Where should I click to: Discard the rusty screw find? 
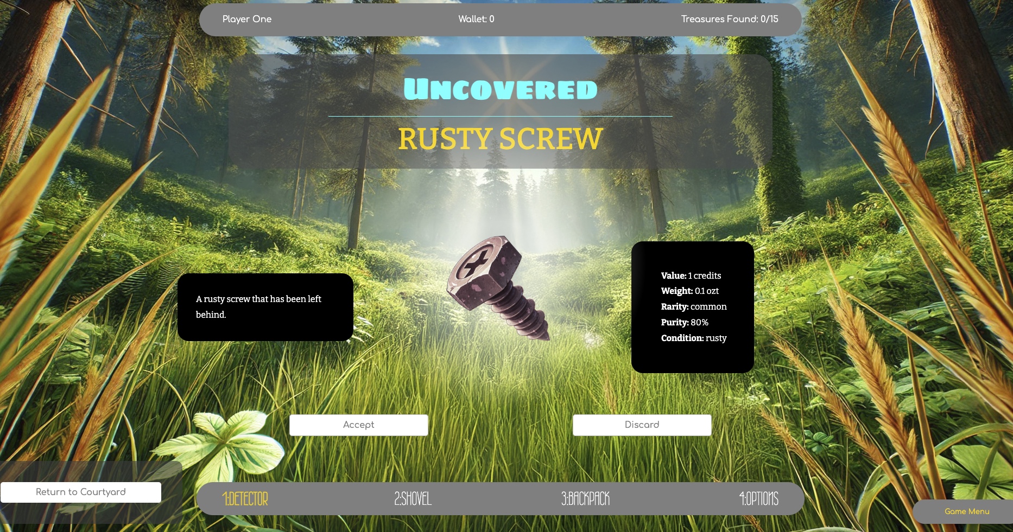[x=642, y=425]
